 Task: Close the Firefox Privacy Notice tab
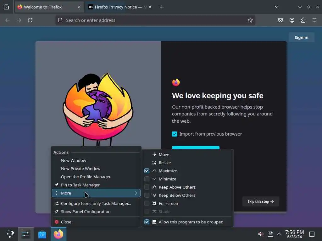click(150, 7)
